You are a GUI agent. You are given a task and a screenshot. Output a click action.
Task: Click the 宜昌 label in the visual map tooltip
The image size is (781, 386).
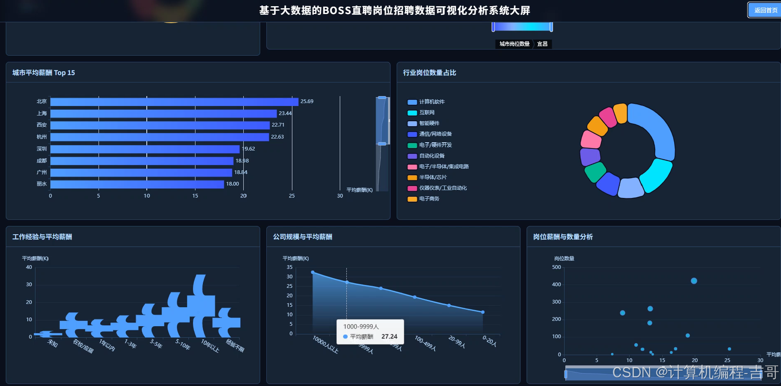click(542, 44)
